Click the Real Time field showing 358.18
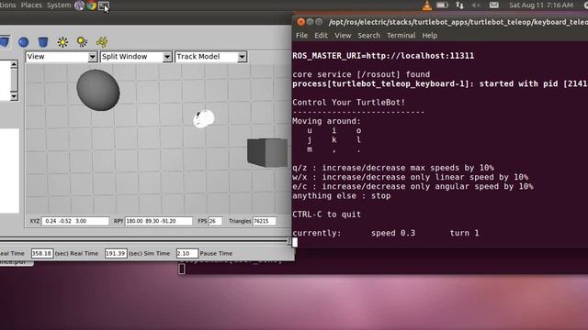The image size is (588, 330). pos(41,253)
